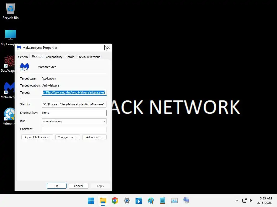
Task: Click the Malwarebytes logo in the Shortcut tab
Action: [25, 67]
